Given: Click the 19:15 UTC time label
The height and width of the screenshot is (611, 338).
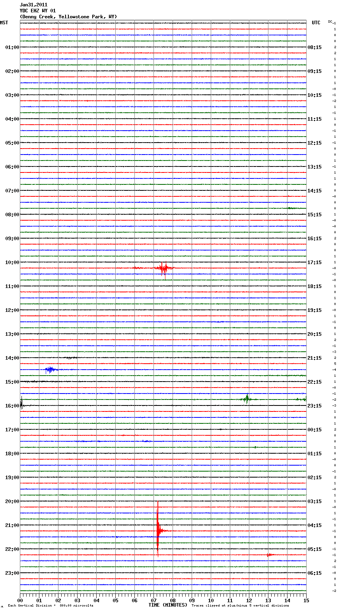Looking at the screenshot, I should click(315, 310).
